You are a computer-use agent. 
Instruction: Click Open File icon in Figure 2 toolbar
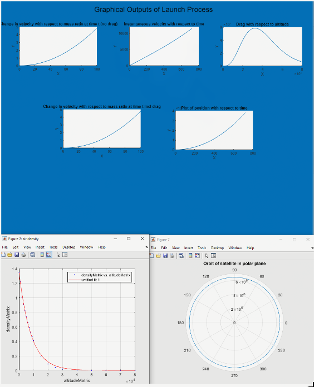[10, 255]
